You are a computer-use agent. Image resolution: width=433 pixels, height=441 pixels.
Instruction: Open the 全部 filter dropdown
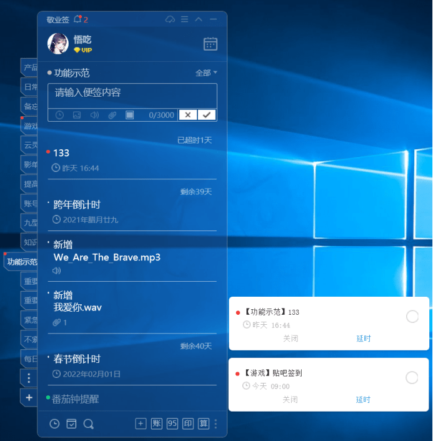pyautogui.click(x=206, y=73)
